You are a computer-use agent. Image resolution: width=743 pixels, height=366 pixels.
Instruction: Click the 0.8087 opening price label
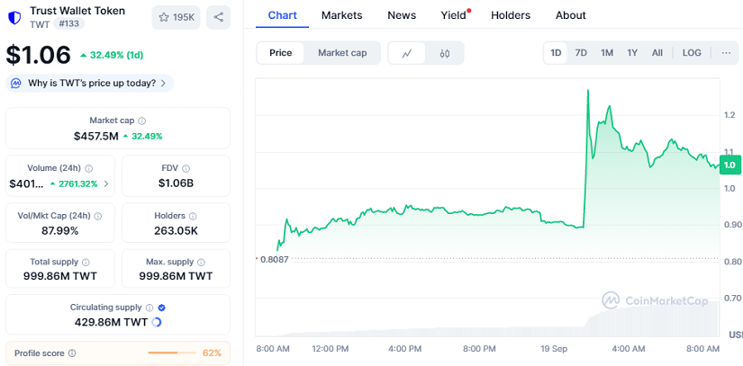(x=276, y=259)
